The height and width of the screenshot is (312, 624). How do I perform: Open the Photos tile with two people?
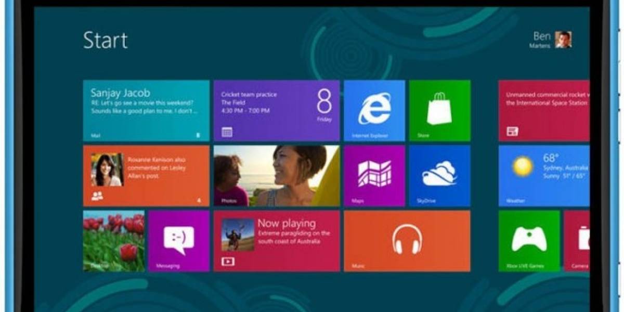(277, 176)
